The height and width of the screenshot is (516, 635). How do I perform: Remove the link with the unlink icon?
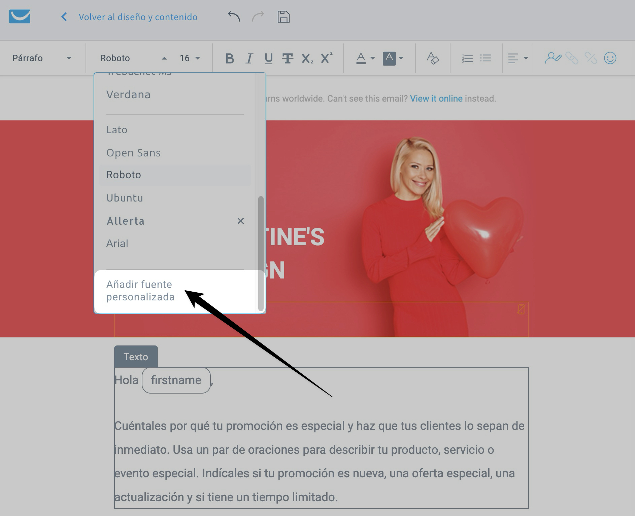[591, 58]
